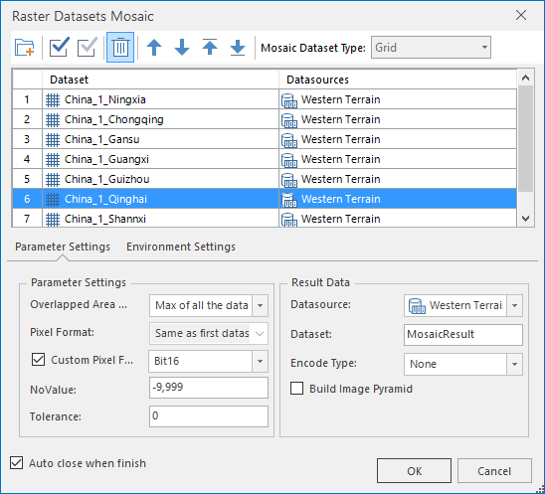Click the OK button
Viewport: 545px width, 494px height.
click(x=414, y=471)
